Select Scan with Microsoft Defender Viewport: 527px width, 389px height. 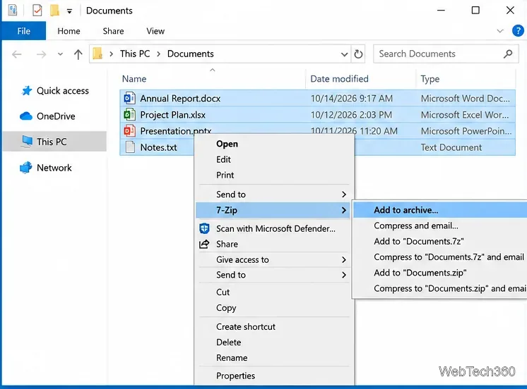(x=274, y=229)
